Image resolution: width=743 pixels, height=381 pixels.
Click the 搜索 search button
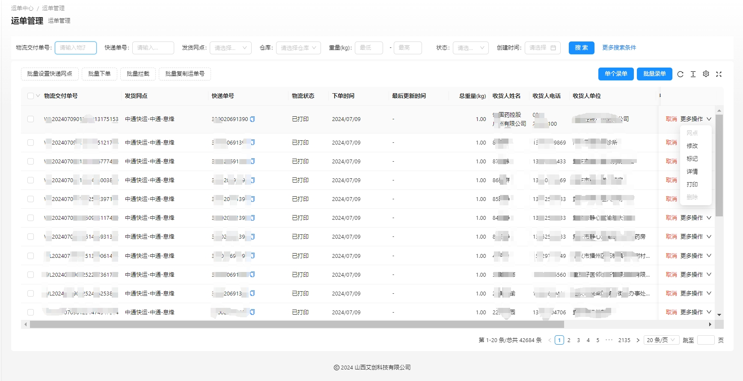point(581,48)
